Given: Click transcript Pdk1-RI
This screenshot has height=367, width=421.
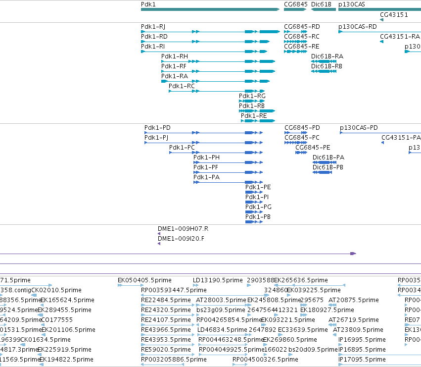Looking at the screenshot, I should tap(204, 52).
